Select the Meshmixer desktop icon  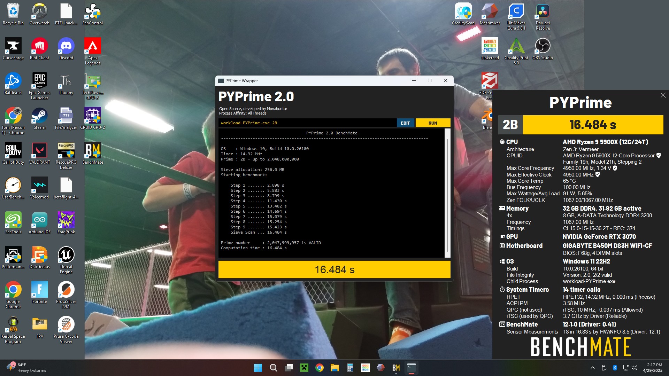(490, 14)
